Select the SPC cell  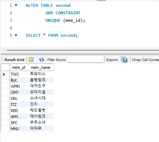pyautogui.click(x=19, y=123)
